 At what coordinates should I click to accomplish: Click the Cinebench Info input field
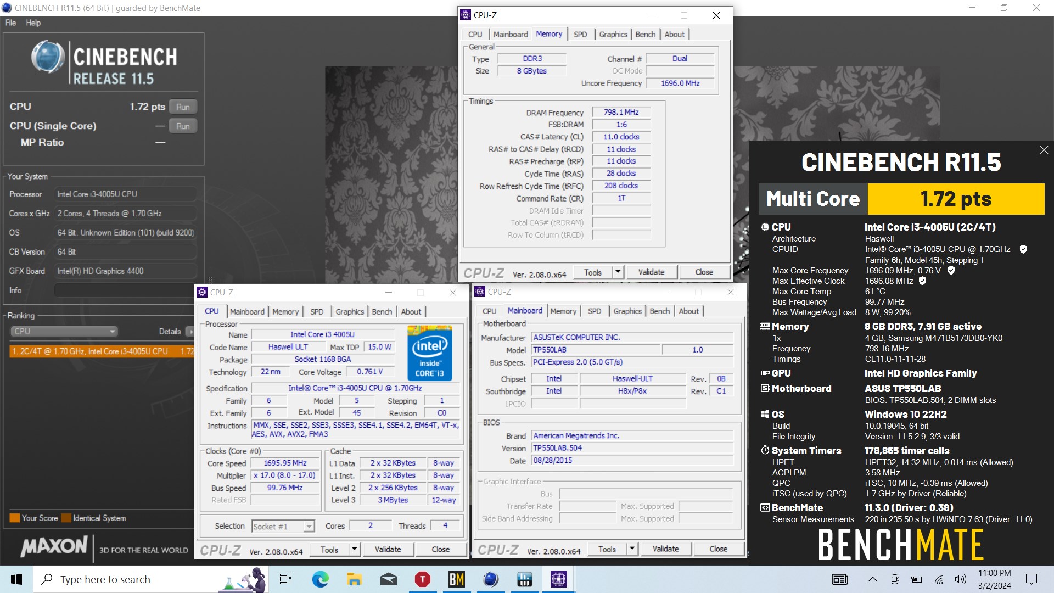125,290
